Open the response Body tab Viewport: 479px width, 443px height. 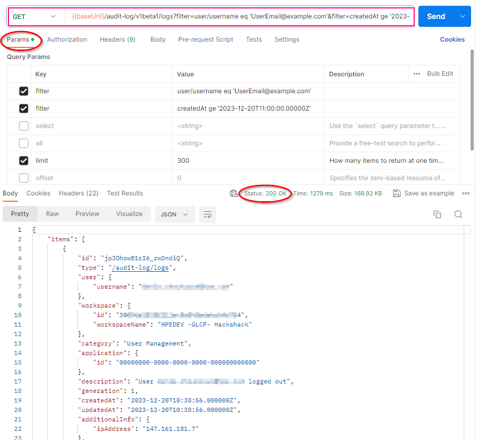click(x=10, y=193)
